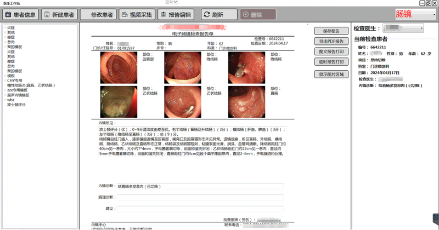Select the 降结肠 image with purple circle
The height and width of the screenshot is (230, 439).
pyautogui.click(x=183, y=67)
